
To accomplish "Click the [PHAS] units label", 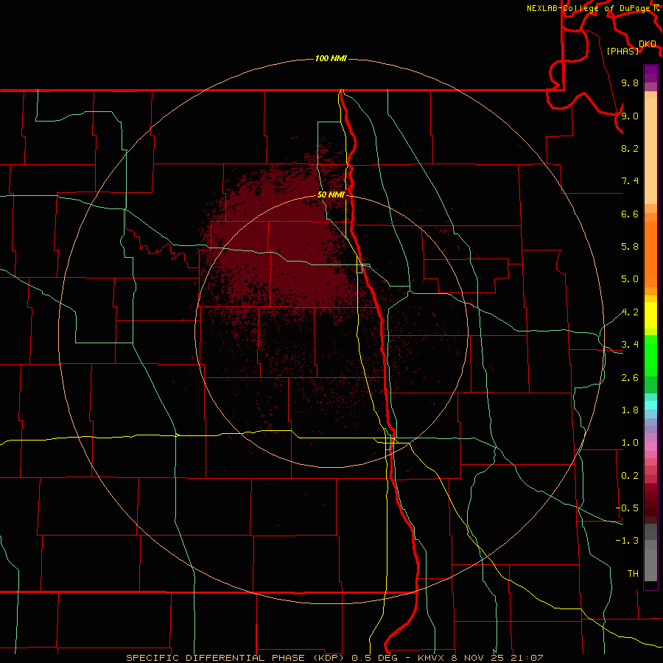I will point(622,51).
